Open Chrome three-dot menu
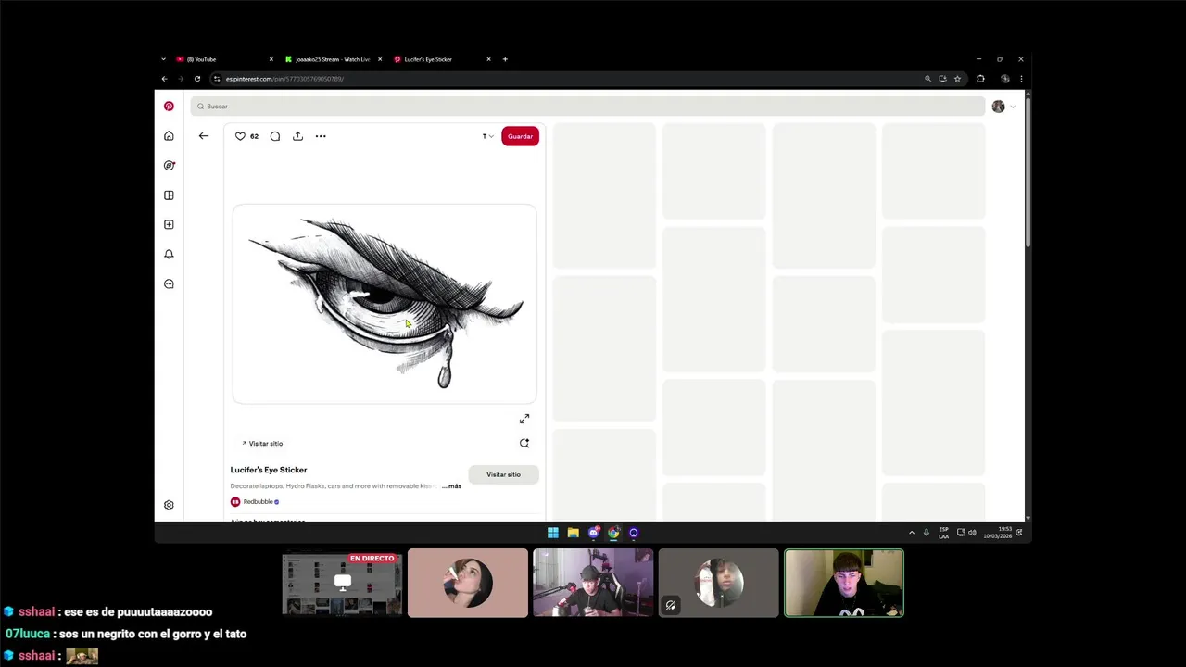This screenshot has width=1186, height=667. [1021, 79]
